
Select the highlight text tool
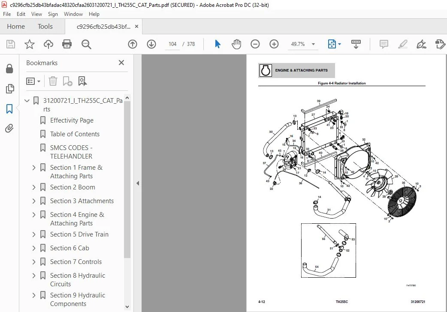coord(402,44)
